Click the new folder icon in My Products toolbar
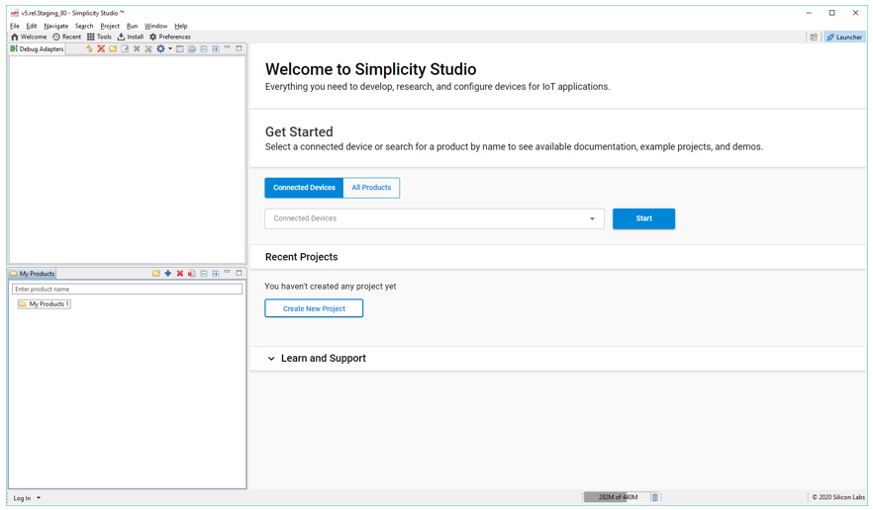873x510 pixels. (156, 273)
